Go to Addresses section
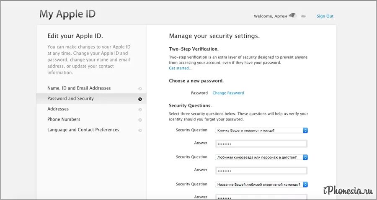The image size is (377, 200). coord(58,109)
